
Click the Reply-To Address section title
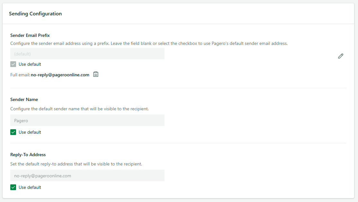[x=28, y=155]
